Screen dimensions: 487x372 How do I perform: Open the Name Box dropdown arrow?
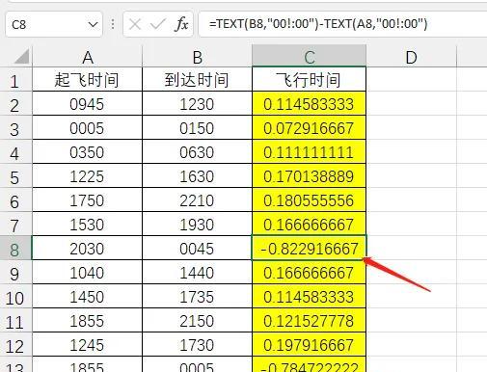93,24
